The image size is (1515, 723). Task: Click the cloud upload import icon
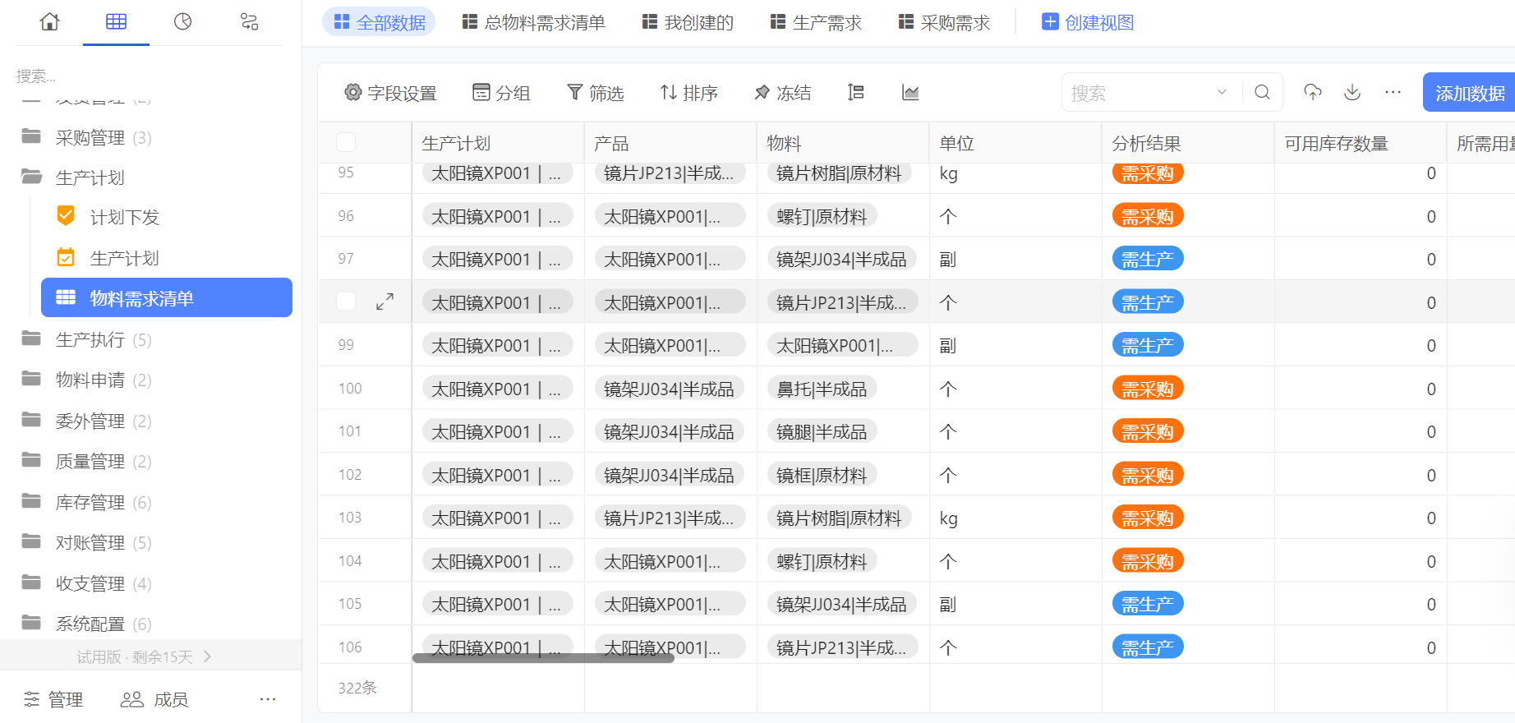tap(1312, 92)
